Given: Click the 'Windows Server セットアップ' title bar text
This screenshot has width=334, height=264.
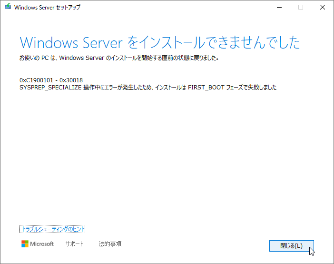Looking at the screenshot, I should pos(48,8).
